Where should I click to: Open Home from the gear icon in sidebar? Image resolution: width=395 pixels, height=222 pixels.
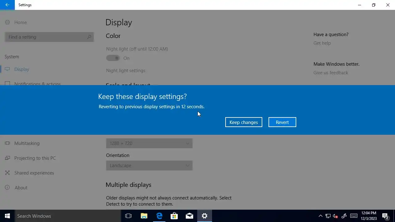click(x=7, y=22)
